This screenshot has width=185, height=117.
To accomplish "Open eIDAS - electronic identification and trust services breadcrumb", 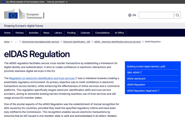I will [x=117, y=42].
